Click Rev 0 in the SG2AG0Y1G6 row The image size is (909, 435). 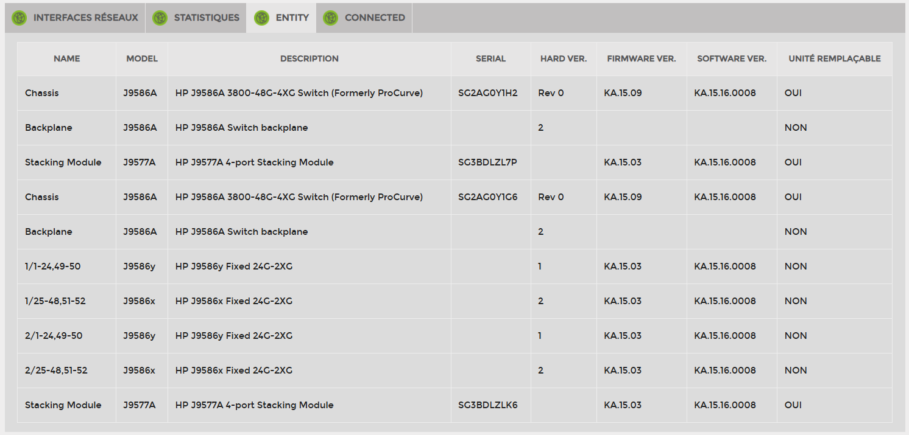pyautogui.click(x=551, y=197)
